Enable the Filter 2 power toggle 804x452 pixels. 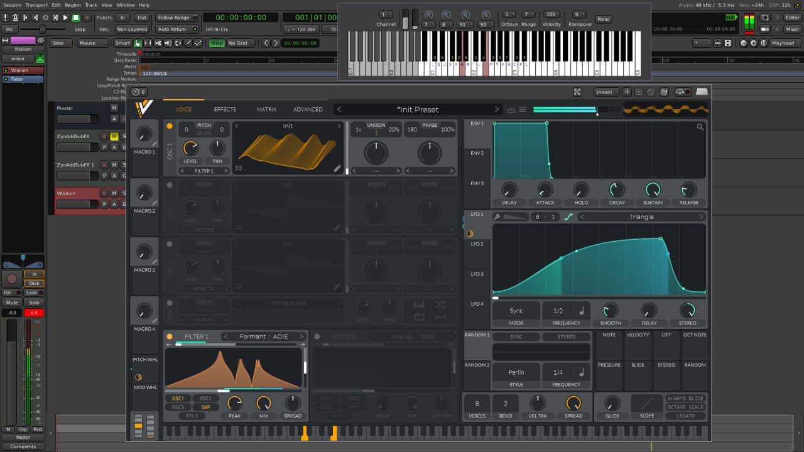pyautogui.click(x=317, y=336)
